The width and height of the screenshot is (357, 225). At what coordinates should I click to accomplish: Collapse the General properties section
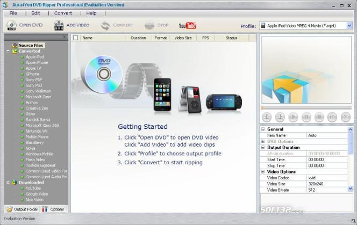263,129
